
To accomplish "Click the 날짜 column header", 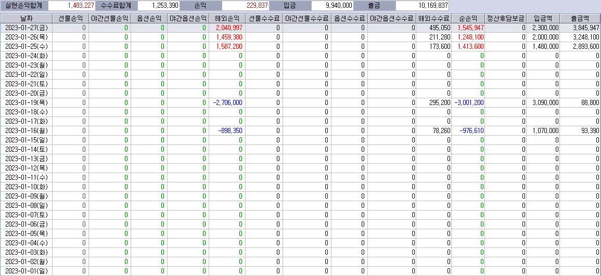I will point(27,18).
